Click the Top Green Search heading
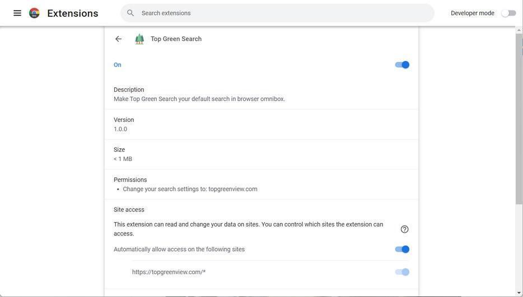 (x=176, y=39)
